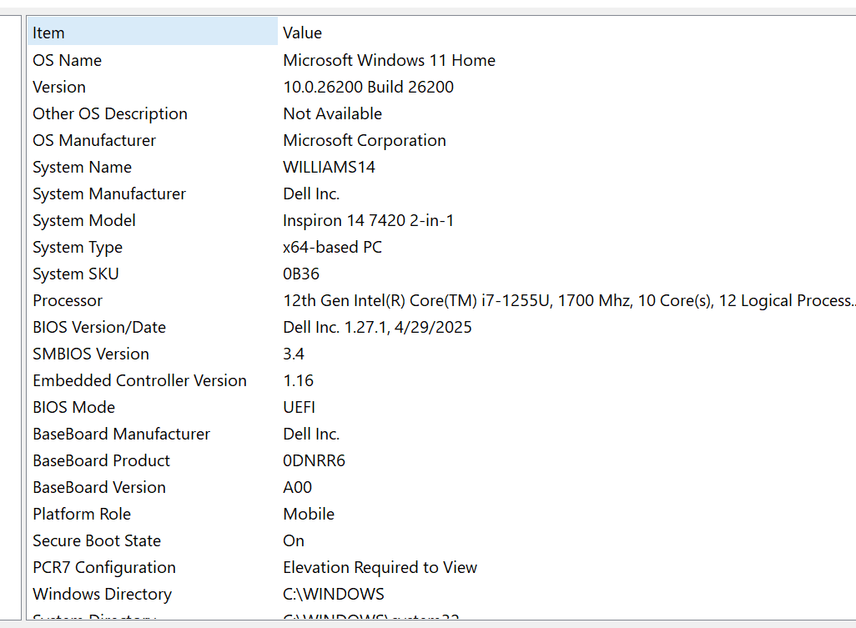Screen dimensions: 856x628
Task: Select the "Processor" item label
Action: coord(68,300)
